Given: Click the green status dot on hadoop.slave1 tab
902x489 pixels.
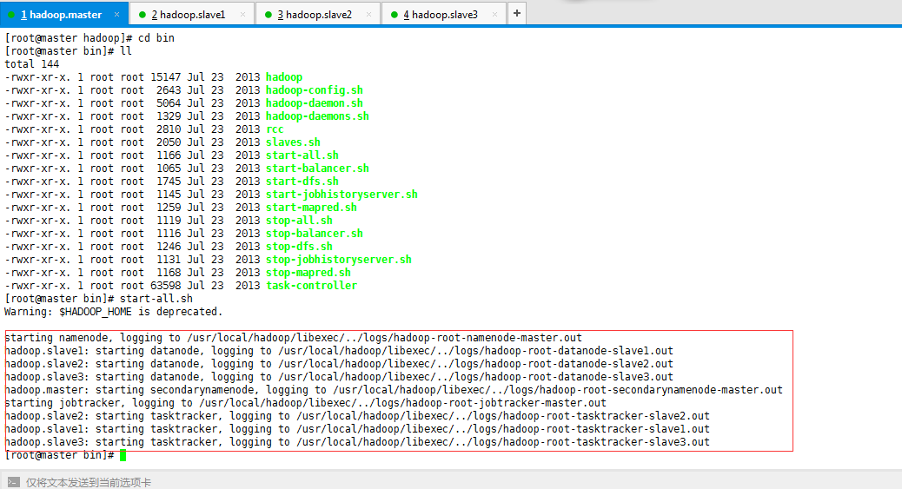Looking at the screenshot, I should 143,15.
